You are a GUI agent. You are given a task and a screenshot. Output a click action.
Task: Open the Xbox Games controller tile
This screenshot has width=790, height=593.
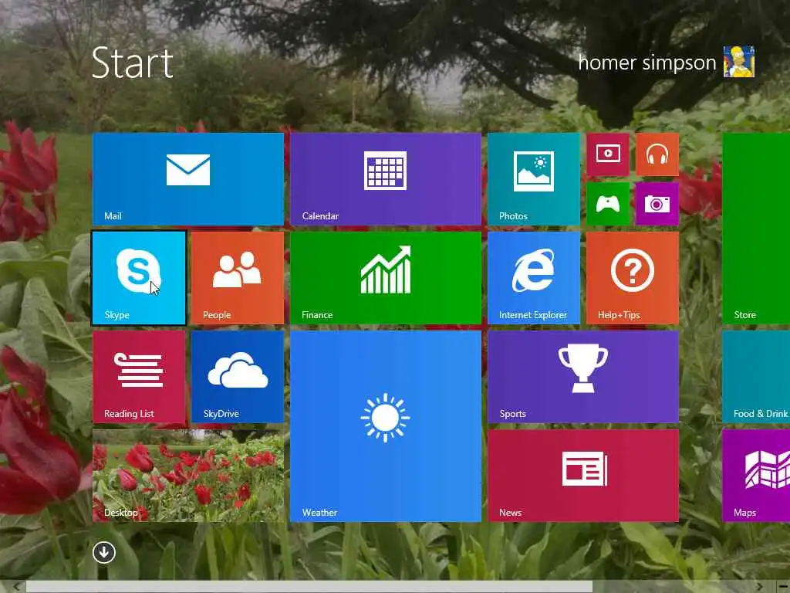pyautogui.click(x=608, y=204)
